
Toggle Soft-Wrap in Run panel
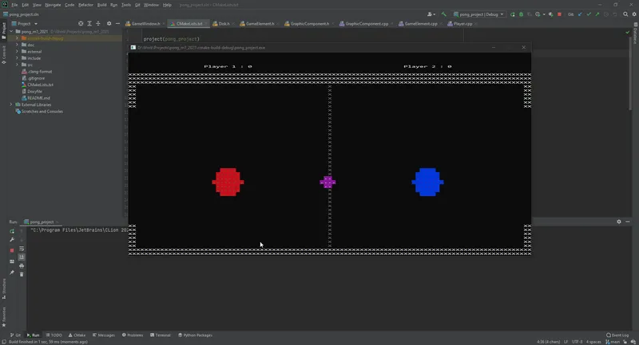tap(22, 249)
